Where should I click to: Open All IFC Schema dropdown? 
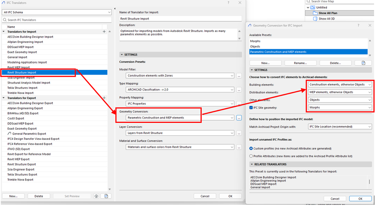click(56, 12)
